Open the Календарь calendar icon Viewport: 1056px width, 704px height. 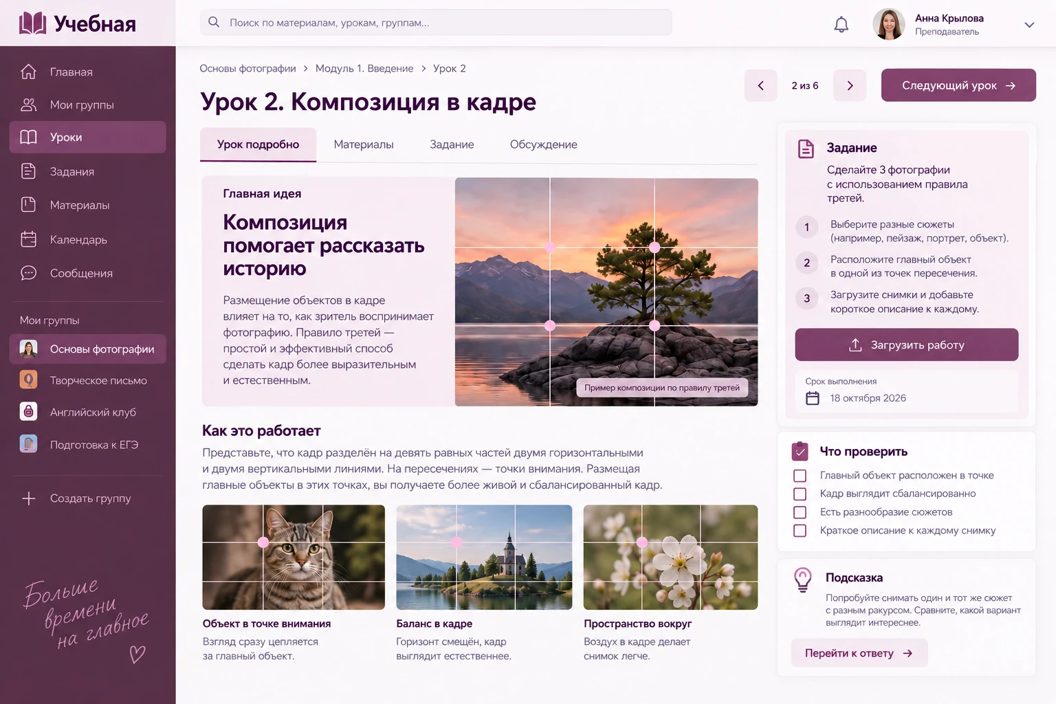point(28,239)
